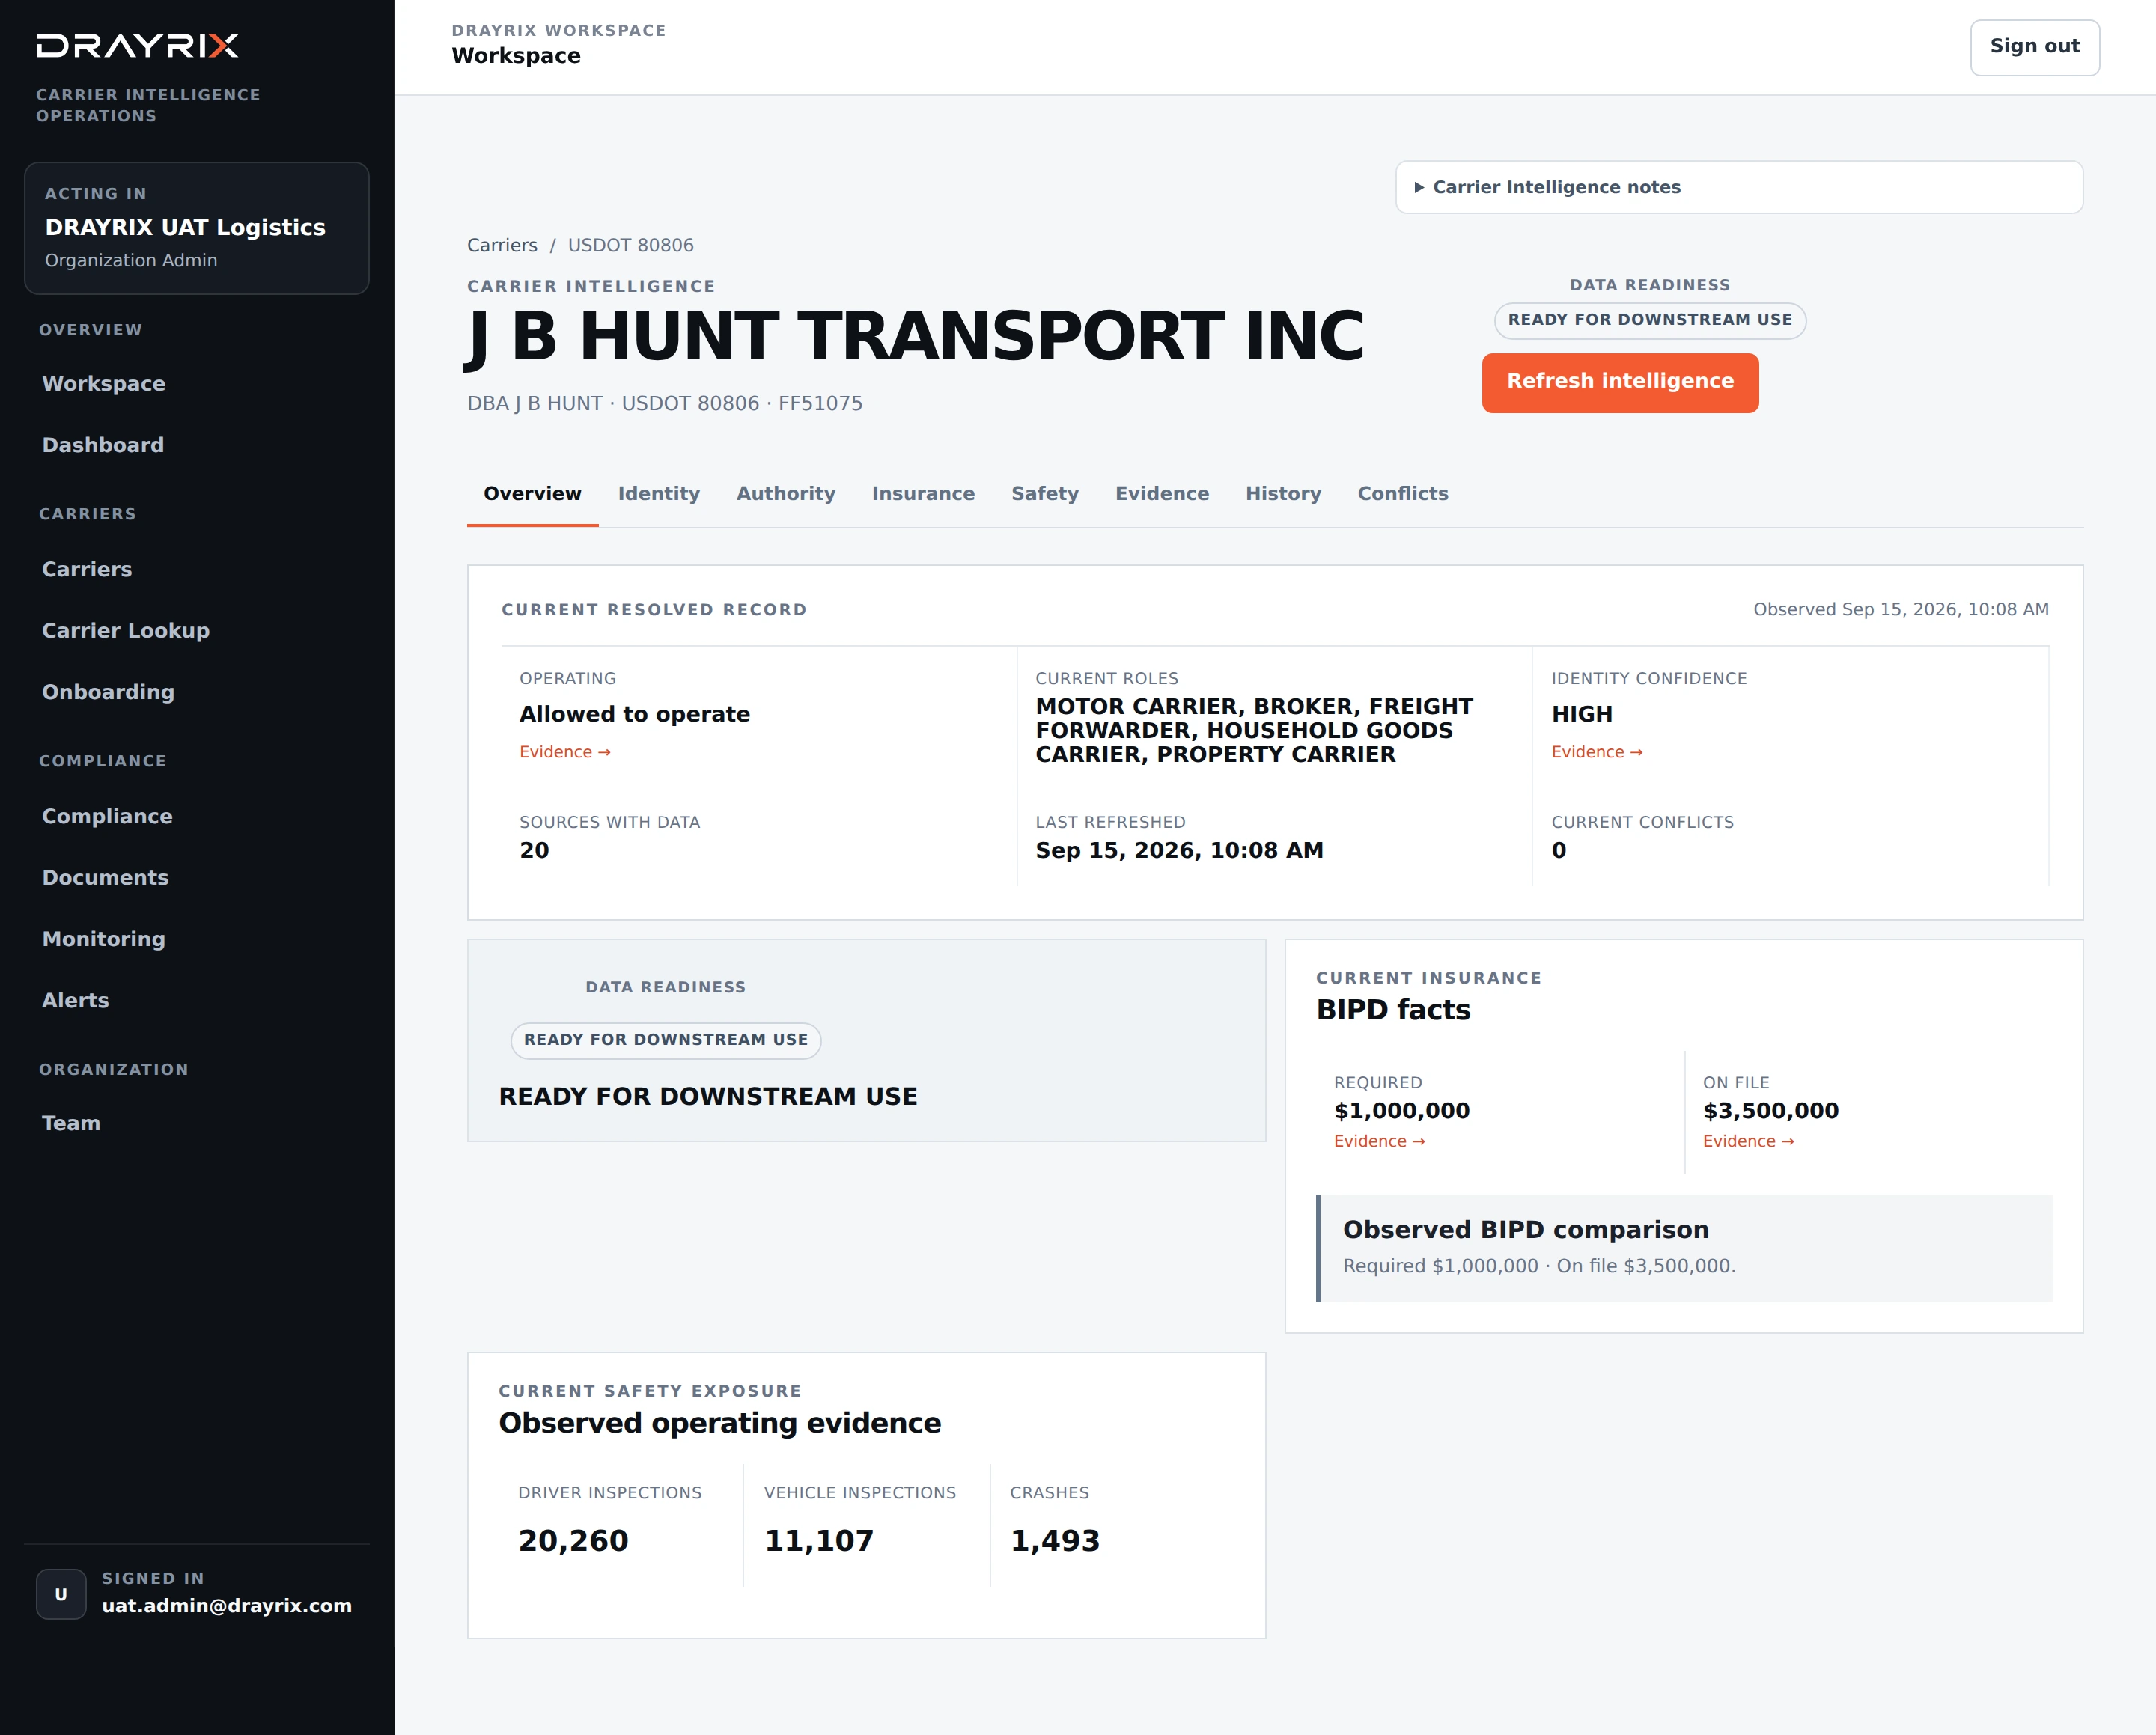
Task: Click READY FOR DOWNSTREAM USE badge in readiness card
Action: click(666, 1040)
